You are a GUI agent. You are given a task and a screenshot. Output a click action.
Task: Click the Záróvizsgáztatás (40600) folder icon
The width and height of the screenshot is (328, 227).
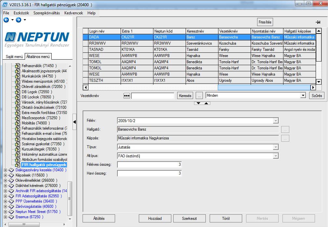pyautogui.click(x=11, y=206)
